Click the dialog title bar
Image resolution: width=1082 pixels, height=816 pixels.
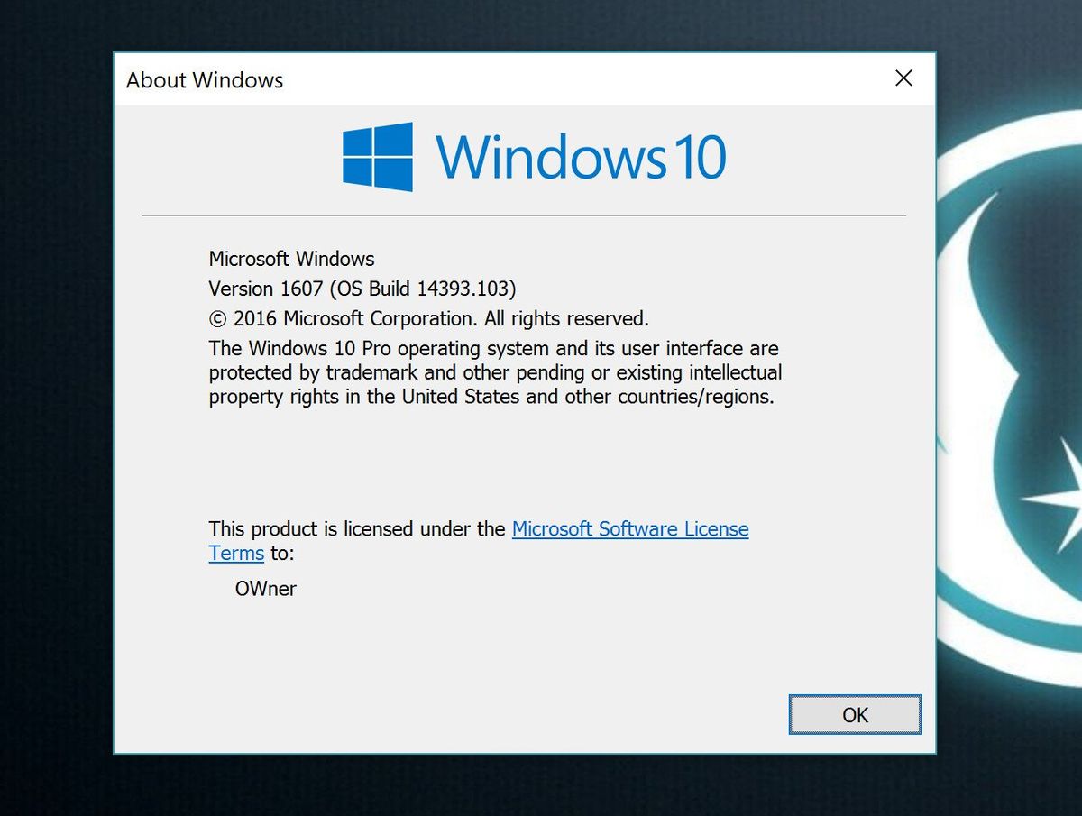[541, 79]
